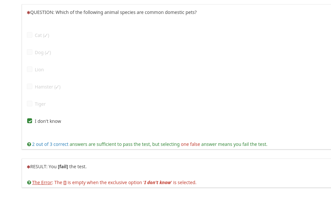This screenshot has width=331, height=200.
Task: Click the 'Hamster (✓)' answer label
Action: coord(48,87)
